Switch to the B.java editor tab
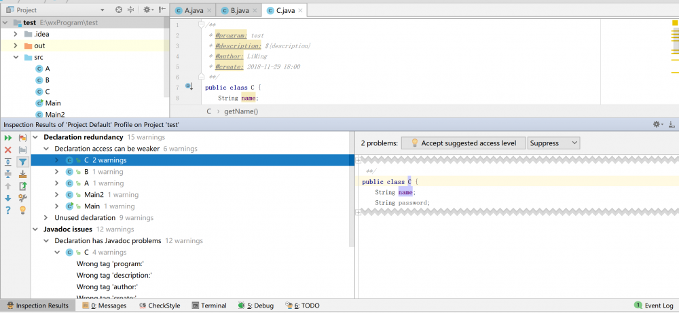This screenshot has height=313, width=679. [x=239, y=10]
